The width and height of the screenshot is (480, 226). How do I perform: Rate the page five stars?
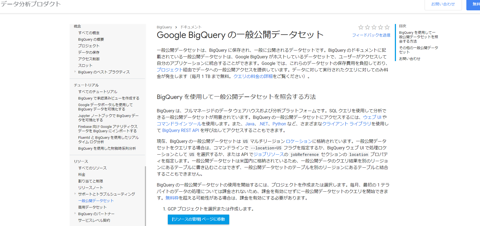tap(387, 27)
